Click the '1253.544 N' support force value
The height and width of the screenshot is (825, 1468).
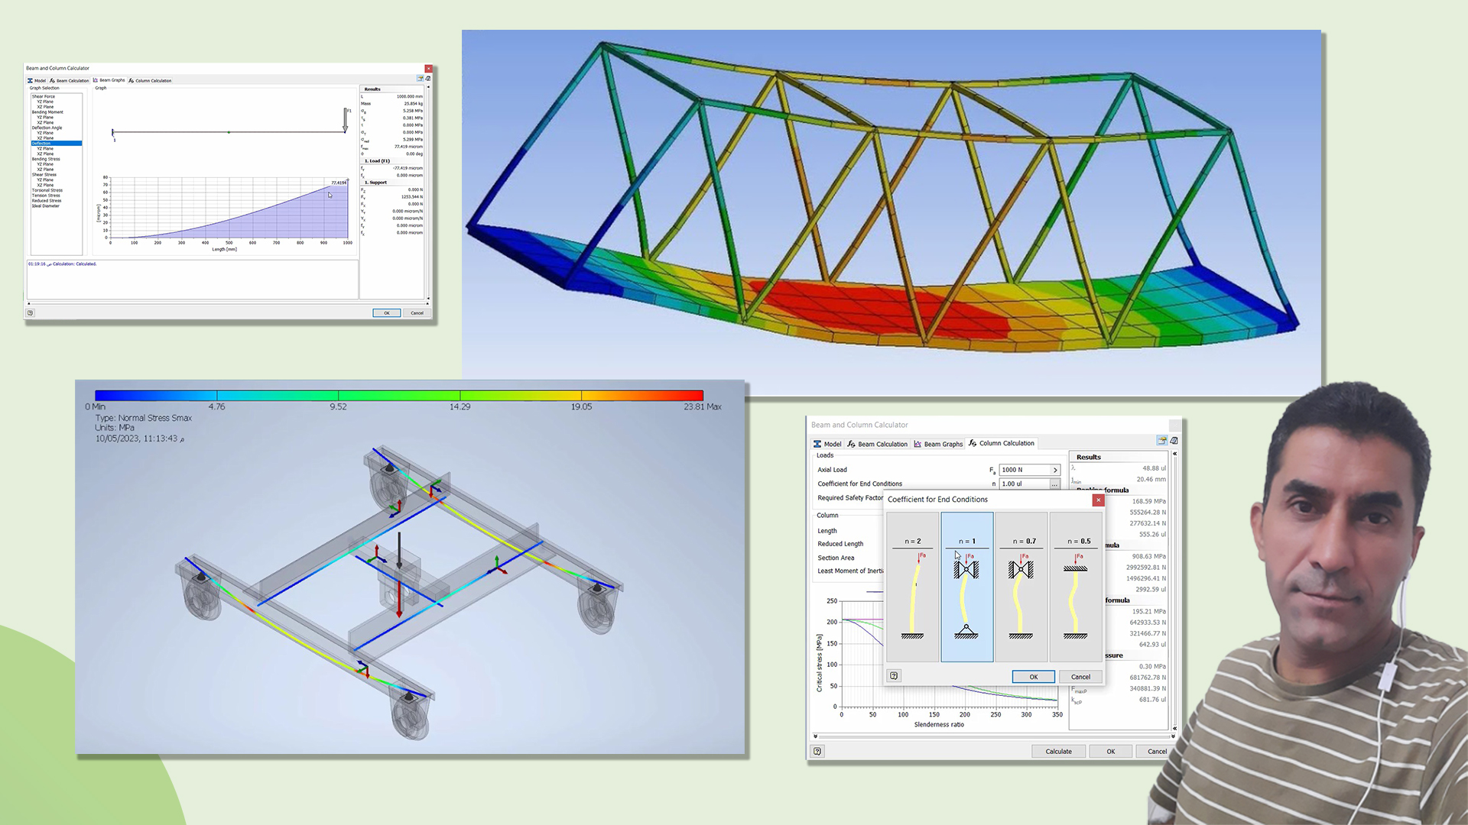[412, 197]
